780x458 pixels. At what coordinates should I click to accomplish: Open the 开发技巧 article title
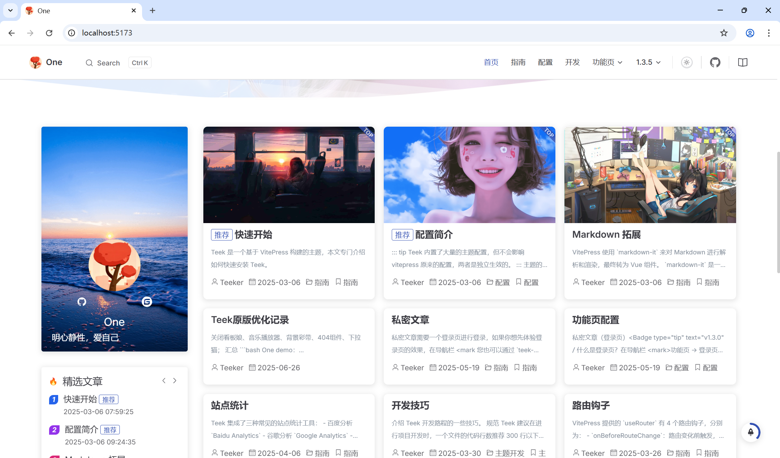click(x=411, y=405)
